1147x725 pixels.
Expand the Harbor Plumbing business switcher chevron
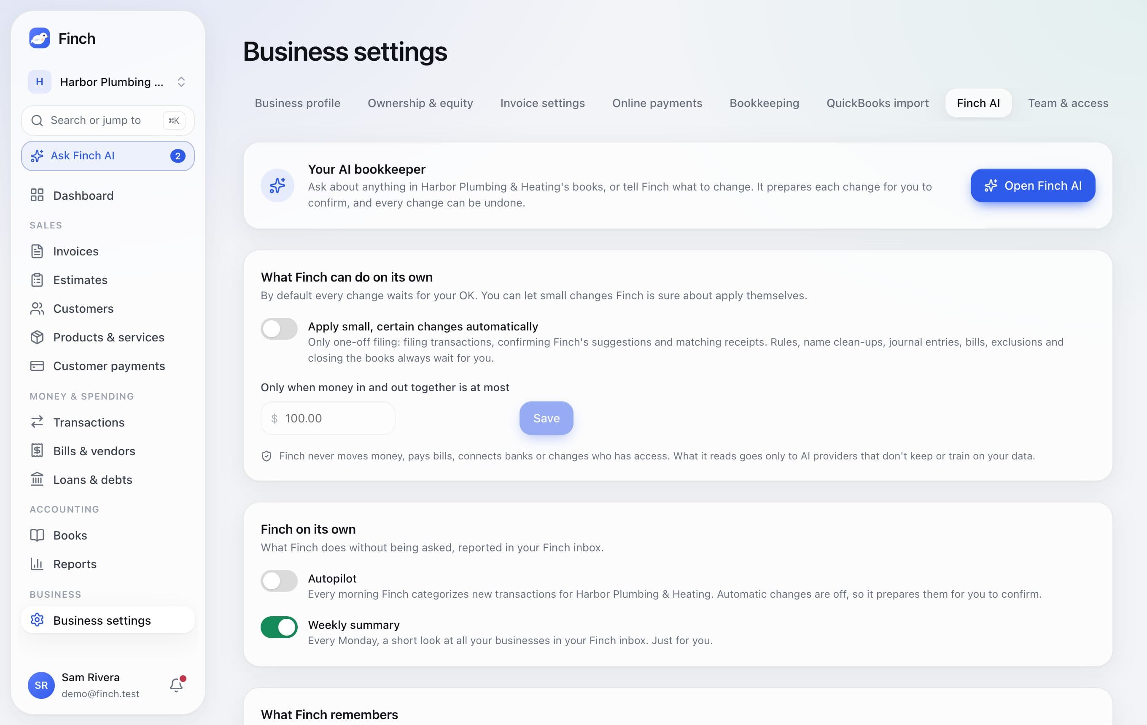(x=181, y=82)
